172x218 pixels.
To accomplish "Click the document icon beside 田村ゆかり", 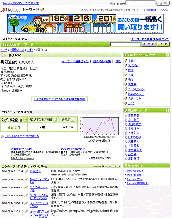I will click(126, 137).
